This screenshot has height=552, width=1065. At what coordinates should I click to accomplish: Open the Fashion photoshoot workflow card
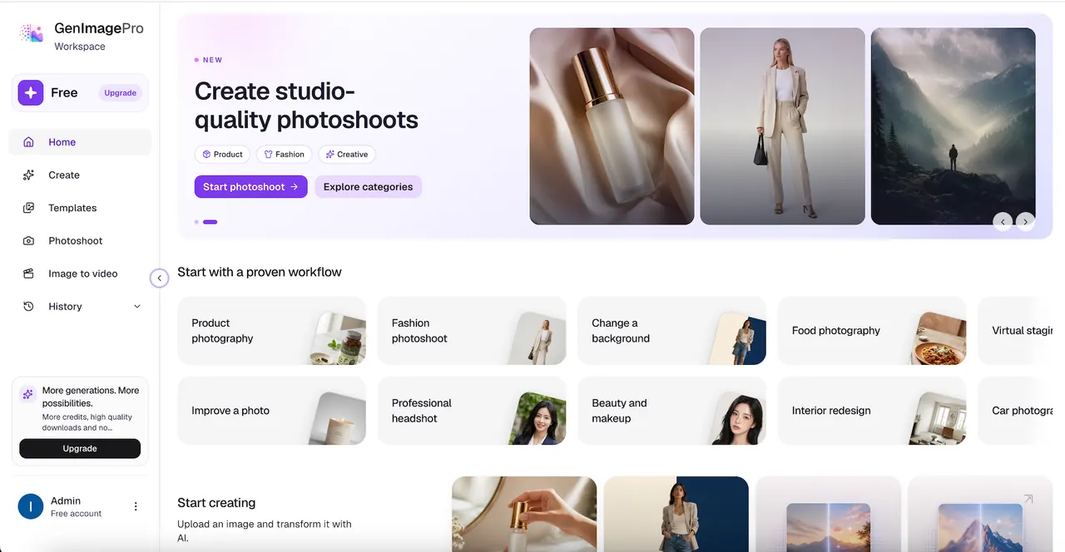[x=472, y=331]
